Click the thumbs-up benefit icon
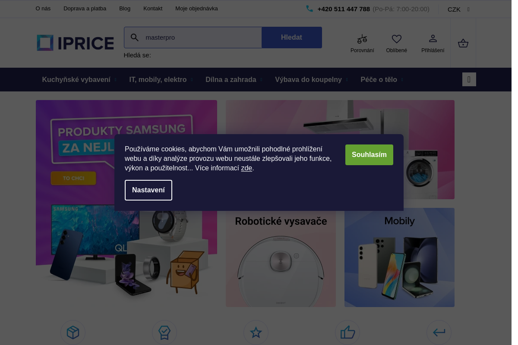The image size is (518, 345). [347, 332]
